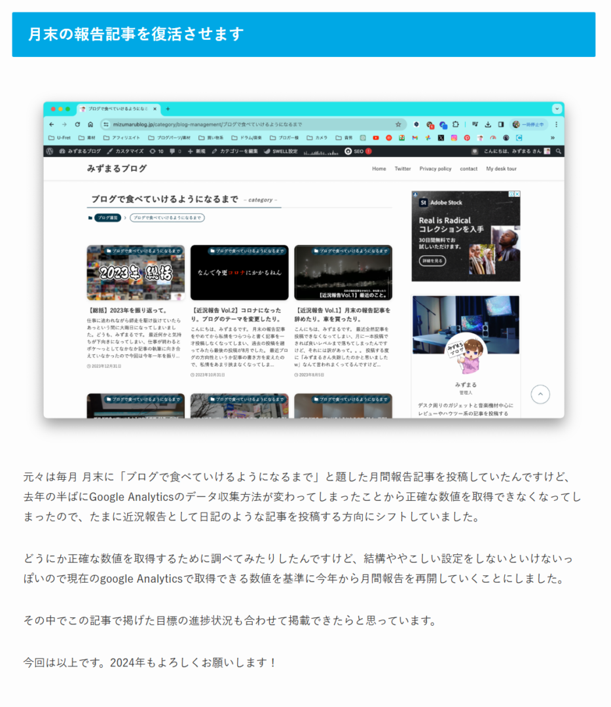Open the U-Fret bookmark folder

[x=60, y=138]
